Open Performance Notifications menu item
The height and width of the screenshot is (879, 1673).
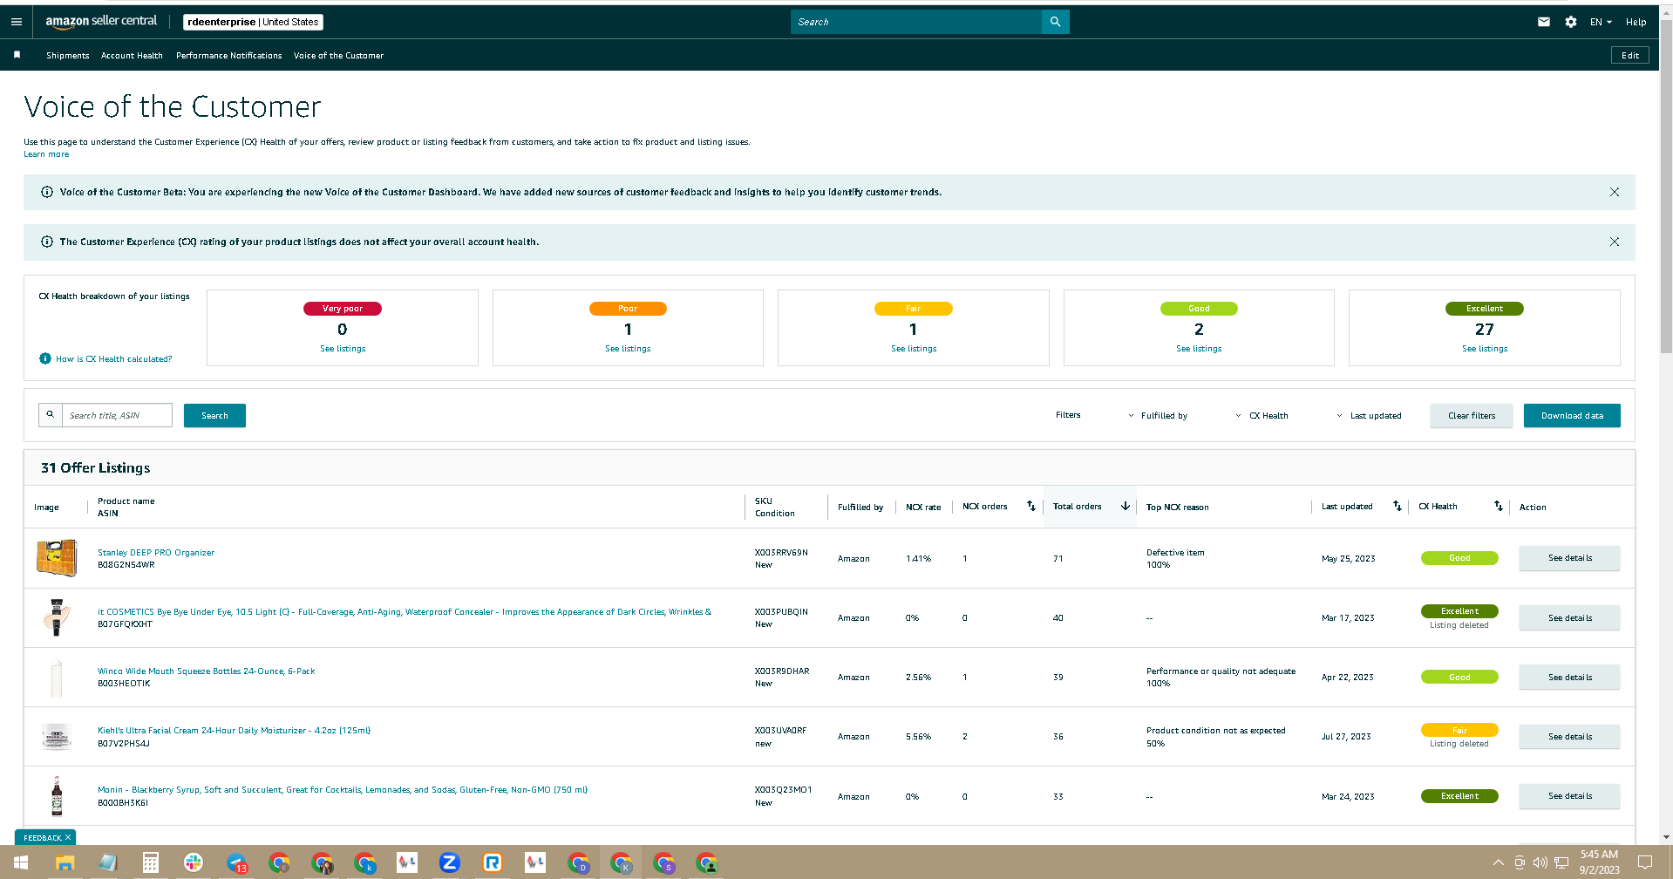point(228,55)
